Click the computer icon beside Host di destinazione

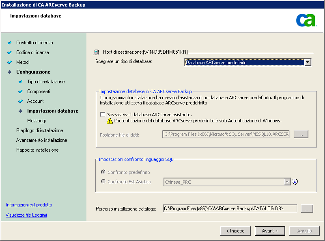(x=96, y=52)
